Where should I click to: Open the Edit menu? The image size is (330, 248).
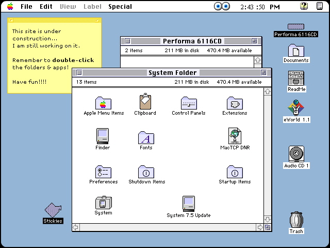pos(46,7)
